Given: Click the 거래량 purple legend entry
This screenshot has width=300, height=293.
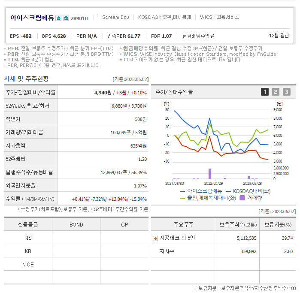Looking at the screenshot, I should click(x=251, y=198).
